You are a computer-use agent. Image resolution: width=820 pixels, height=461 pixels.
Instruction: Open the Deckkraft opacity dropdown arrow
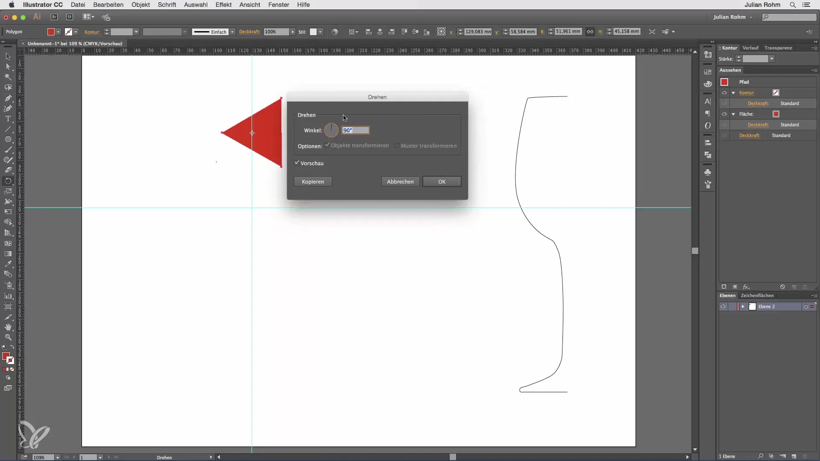[293, 32]
